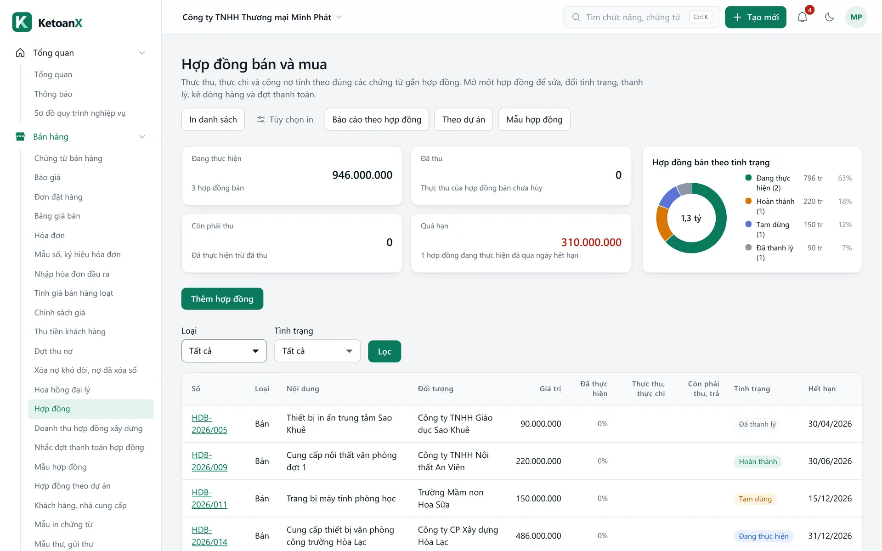This screenshot has width=882, height=551.
Task: Open the MP user avatar menu
Action: pos(856,17)
